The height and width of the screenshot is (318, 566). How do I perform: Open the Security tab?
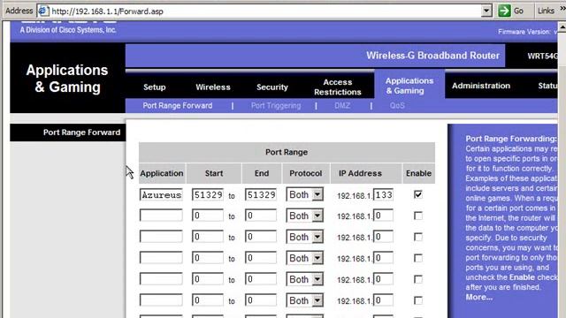coord(272,87)
